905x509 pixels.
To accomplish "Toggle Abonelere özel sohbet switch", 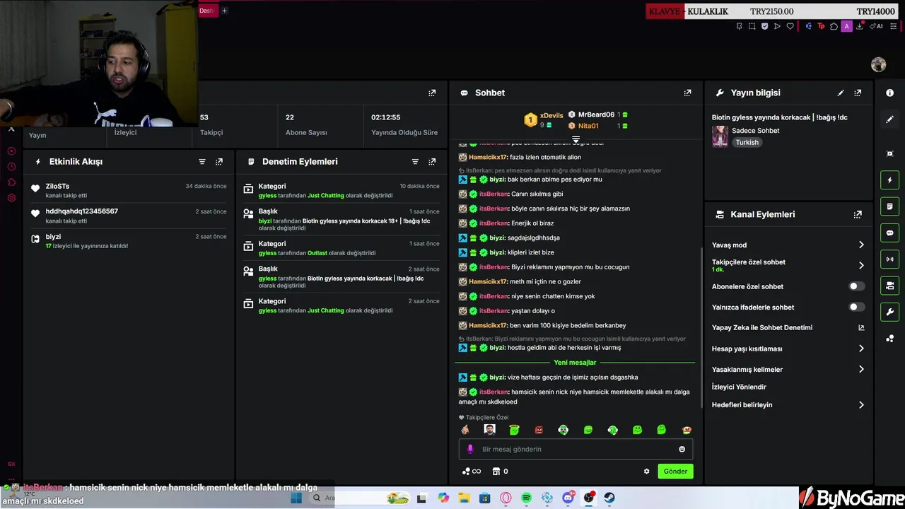I will coord(856,286).
